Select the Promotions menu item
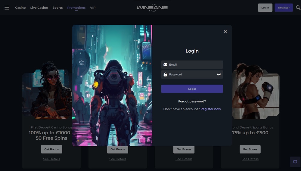This screenshot has height=171, width=301. [76, 8]
